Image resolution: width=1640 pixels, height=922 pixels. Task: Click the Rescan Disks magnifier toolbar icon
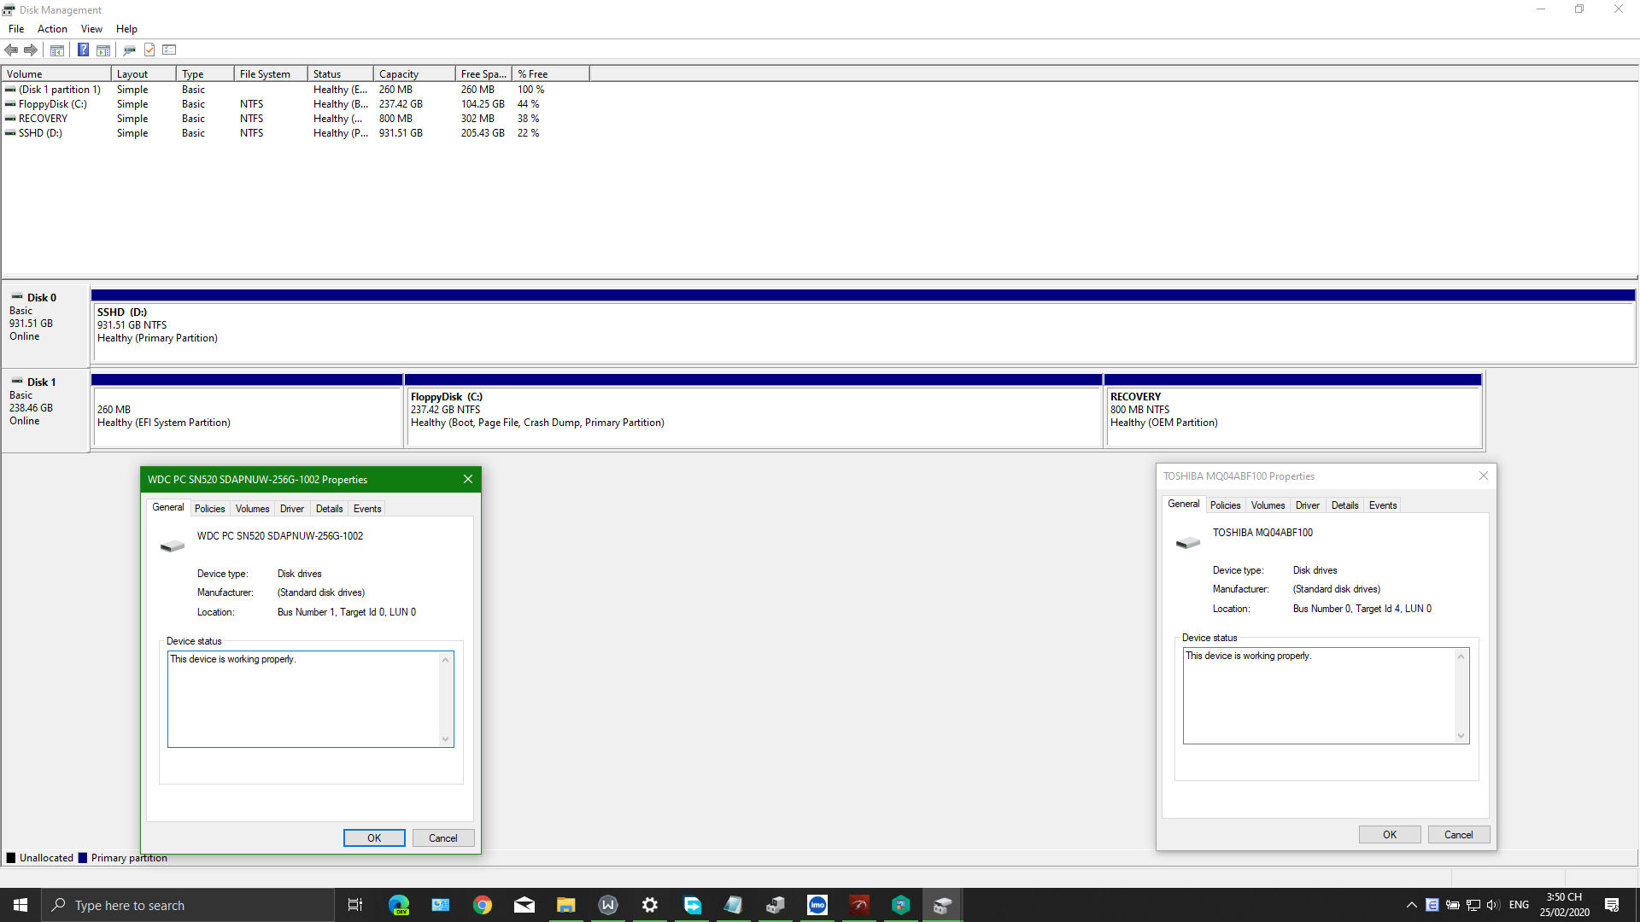(130, 50)
